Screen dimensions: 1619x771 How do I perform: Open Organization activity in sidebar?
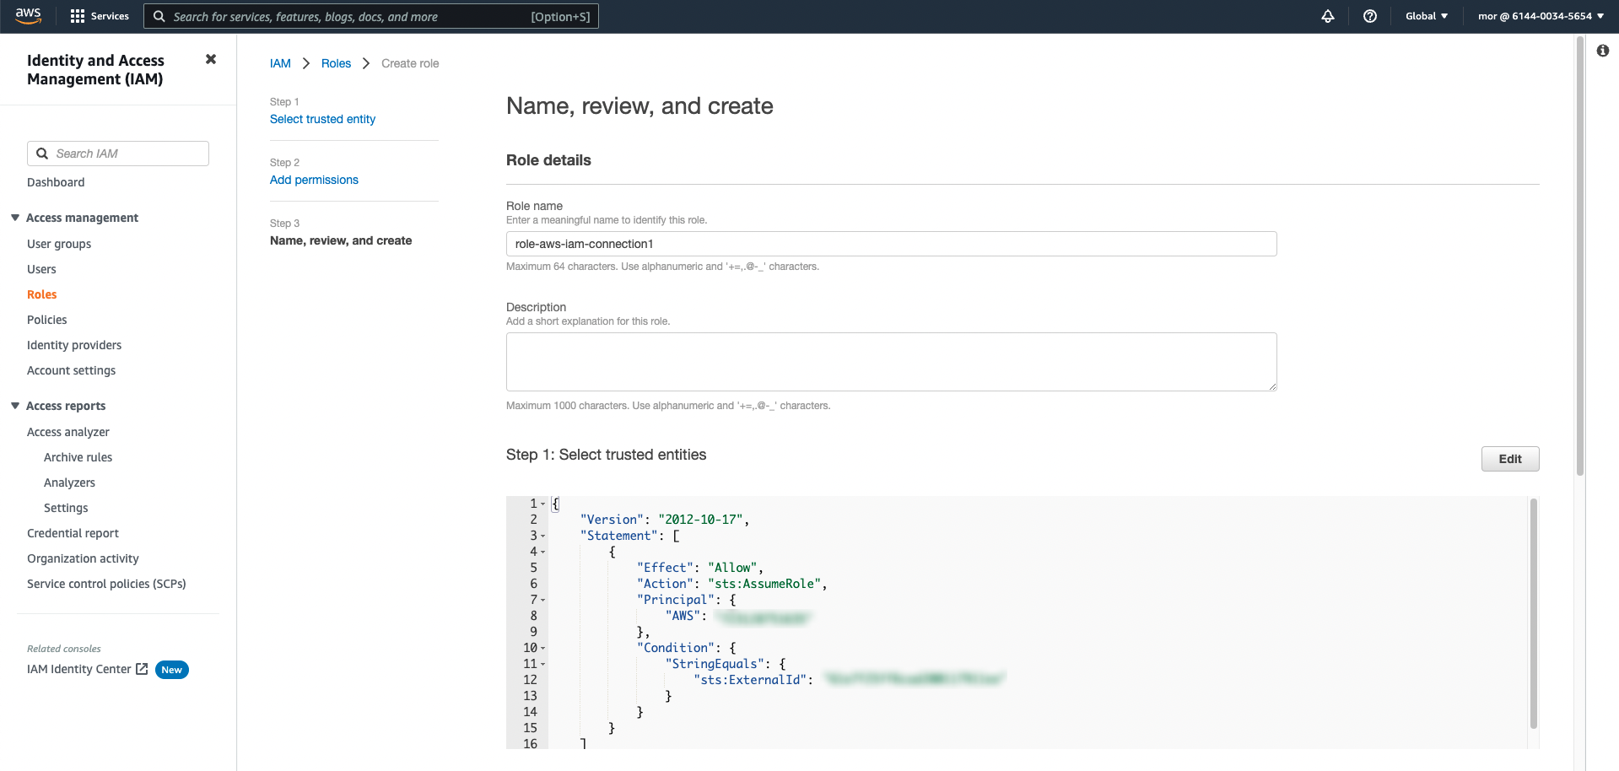click(x=83, y=558)
